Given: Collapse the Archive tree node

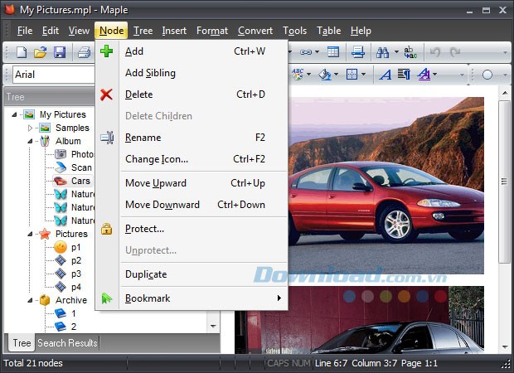Looking at the screenshot, I should tap(31, 300).
